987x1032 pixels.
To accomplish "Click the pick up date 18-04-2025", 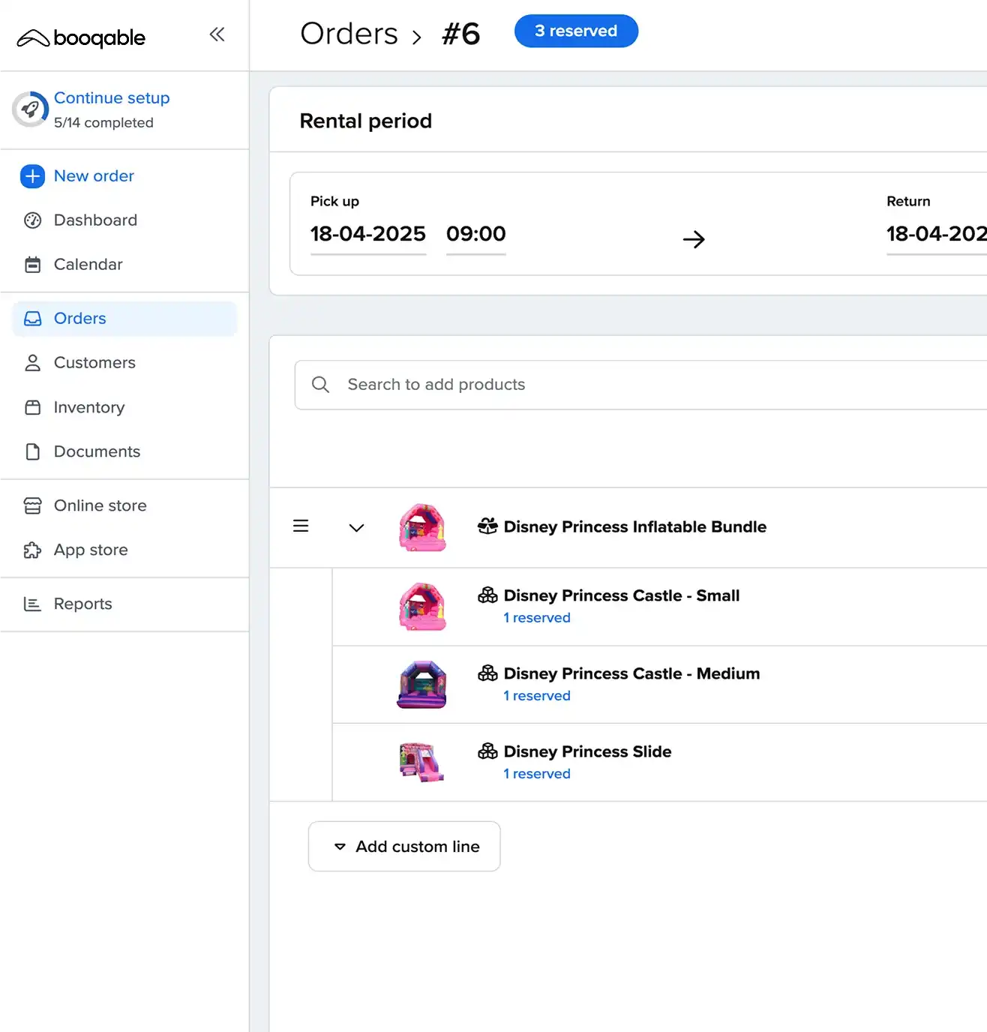I will pyautogui.click(x=367, y=234).
